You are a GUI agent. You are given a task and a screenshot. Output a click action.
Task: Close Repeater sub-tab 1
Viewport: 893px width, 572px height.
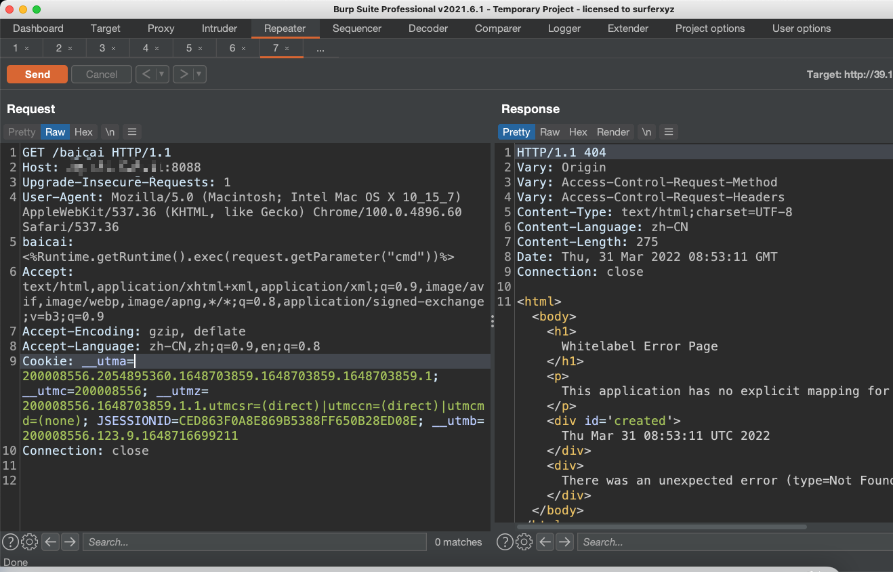click(x=27, y=49)
